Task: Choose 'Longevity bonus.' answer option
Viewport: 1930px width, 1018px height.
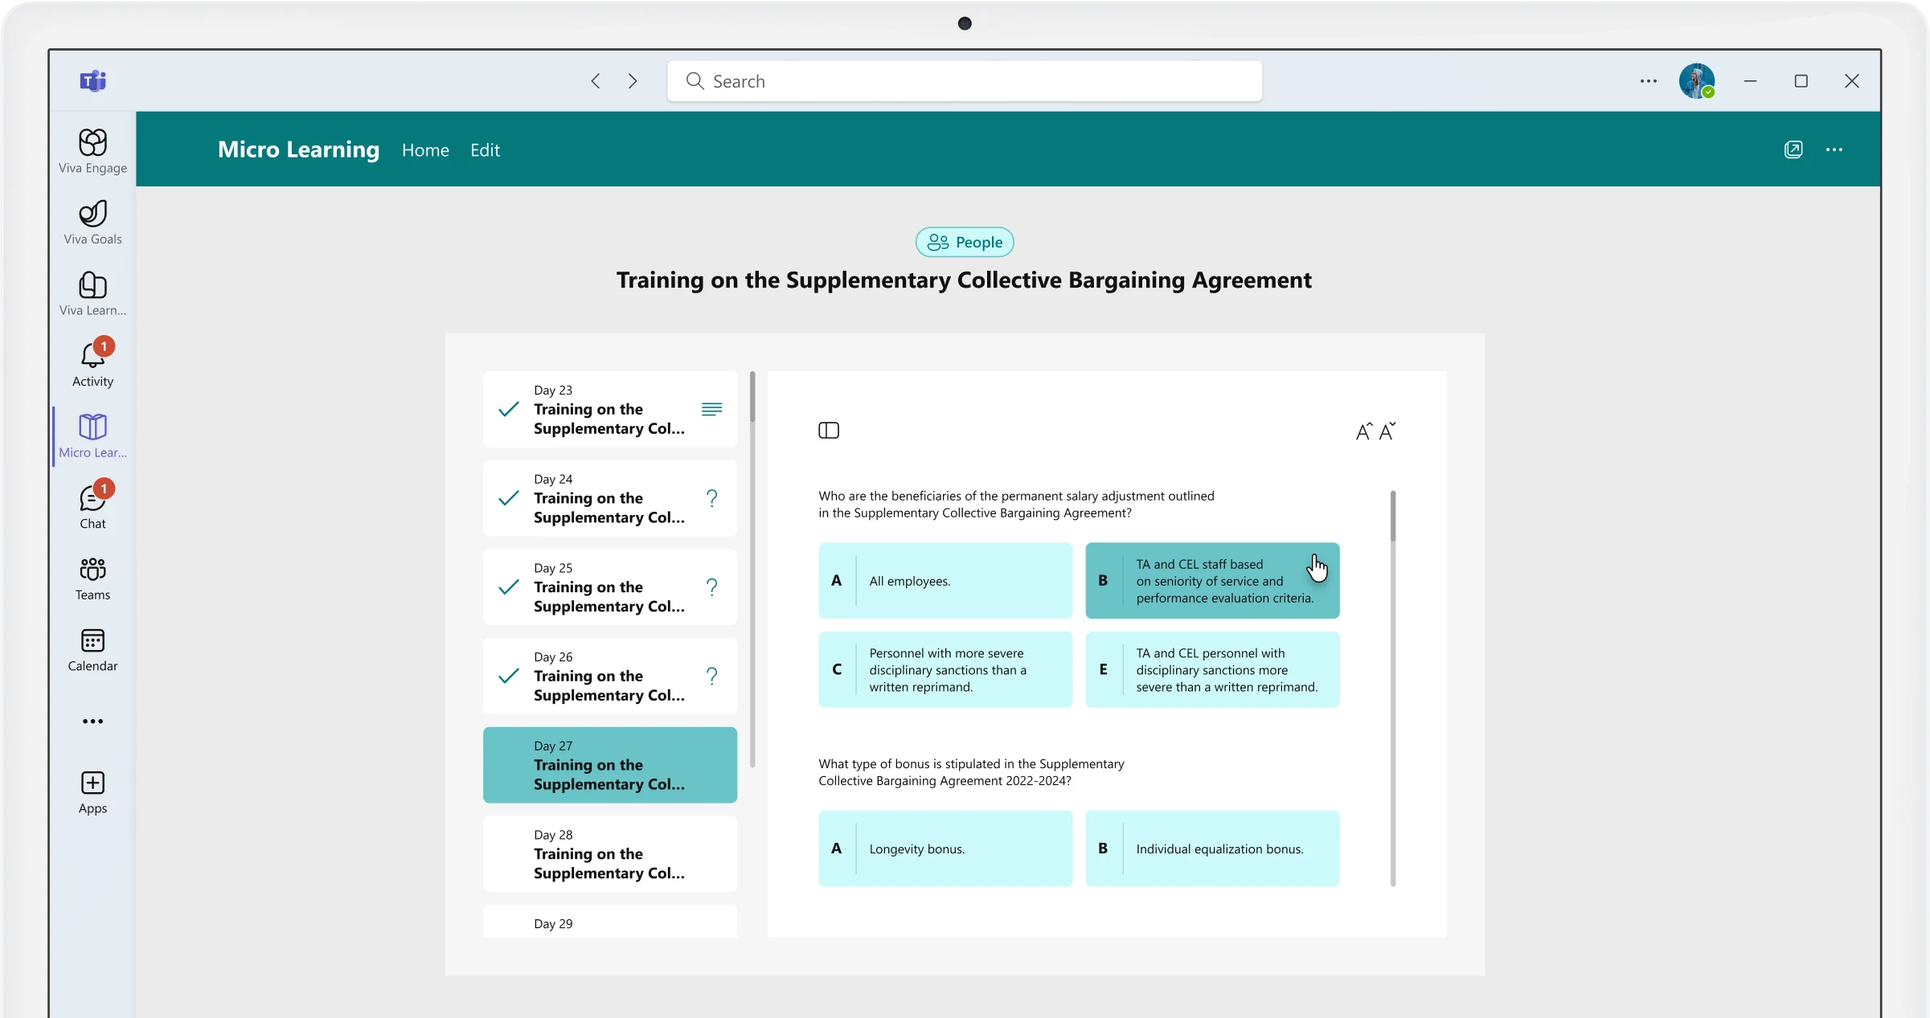Action: tap(945, 848)
